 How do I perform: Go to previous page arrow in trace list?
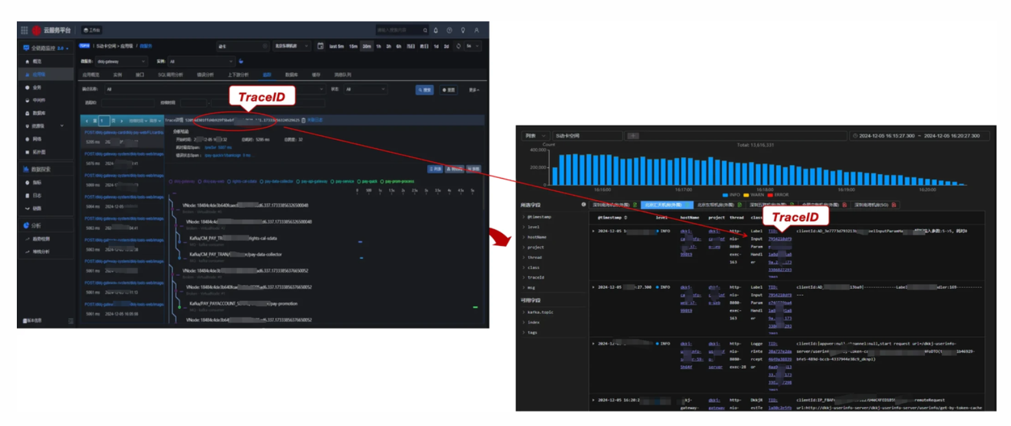point(87,120)
